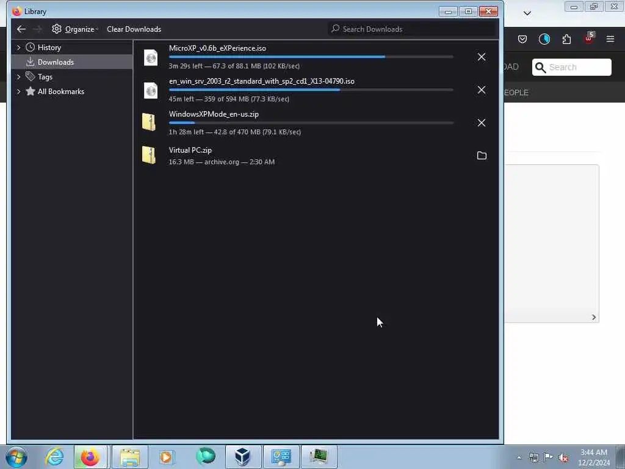625x469 pixels.
Task: Select All Bookmarks in the sidebar
Action: (x=61, y=92)
